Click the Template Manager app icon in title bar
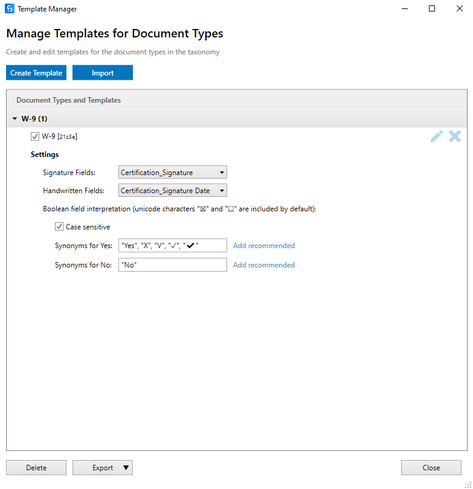 click(x=8, y=9)
